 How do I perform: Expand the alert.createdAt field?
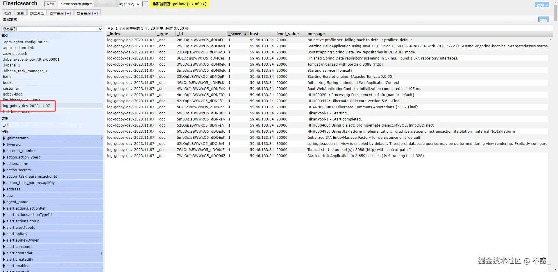click(x=52, y=253)
